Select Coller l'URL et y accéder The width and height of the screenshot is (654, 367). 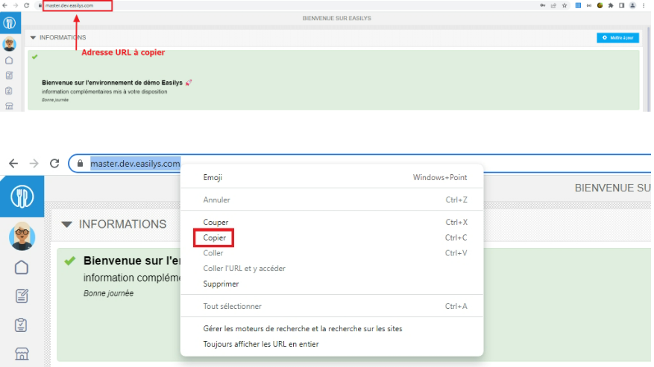click(332, 269)
